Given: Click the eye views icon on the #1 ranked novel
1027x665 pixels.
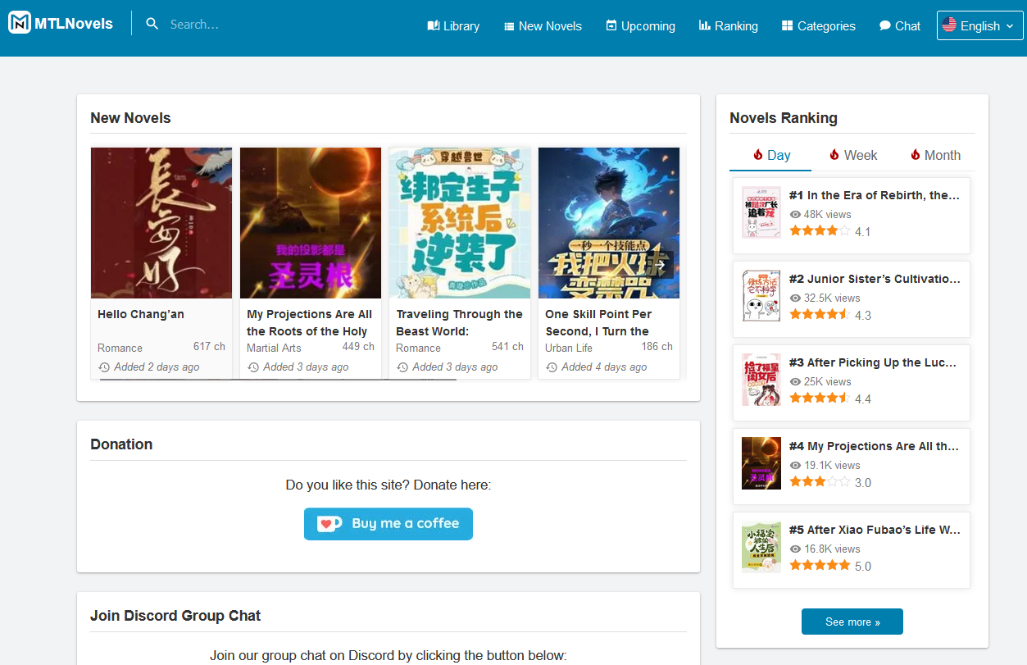Looking at the screenshot, I should coord(794,214).
